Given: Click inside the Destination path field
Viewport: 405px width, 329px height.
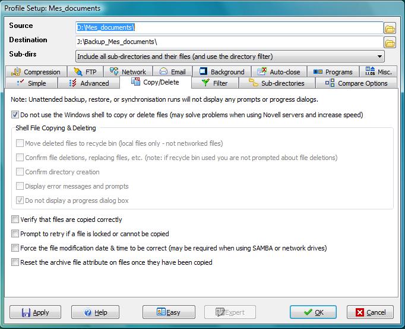Looking at the screenshot, I should pos(229,42).
